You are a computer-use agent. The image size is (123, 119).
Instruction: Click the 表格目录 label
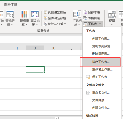click(x=94, y=18)
